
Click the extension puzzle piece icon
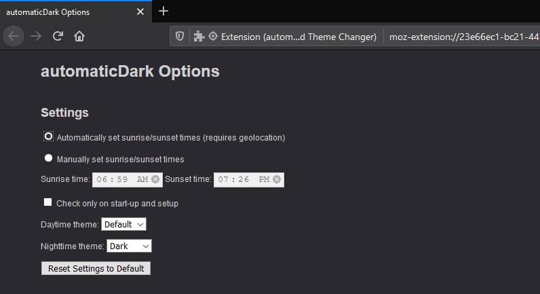pos(199,37)
